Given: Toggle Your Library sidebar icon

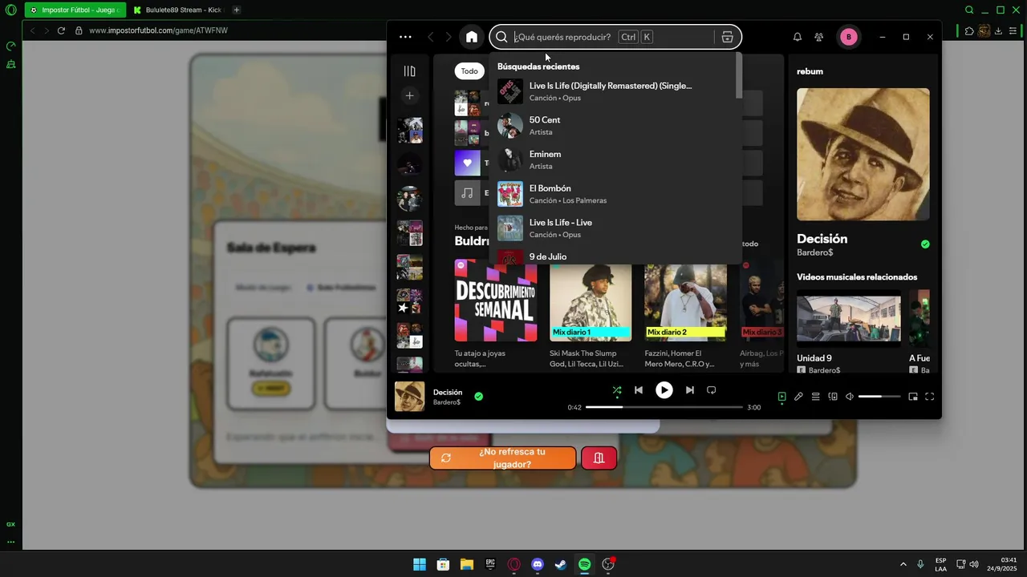Looking at the screenshot, I should click(409, 71).
